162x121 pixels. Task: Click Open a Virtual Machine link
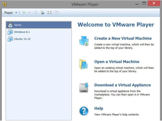(117, 62)
